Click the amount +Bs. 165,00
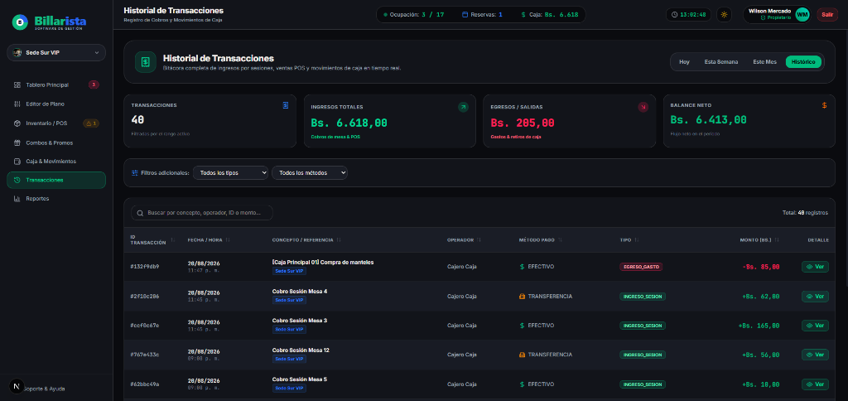The width and height of the screenshot is (848, 401). click(x=759, y=326)
